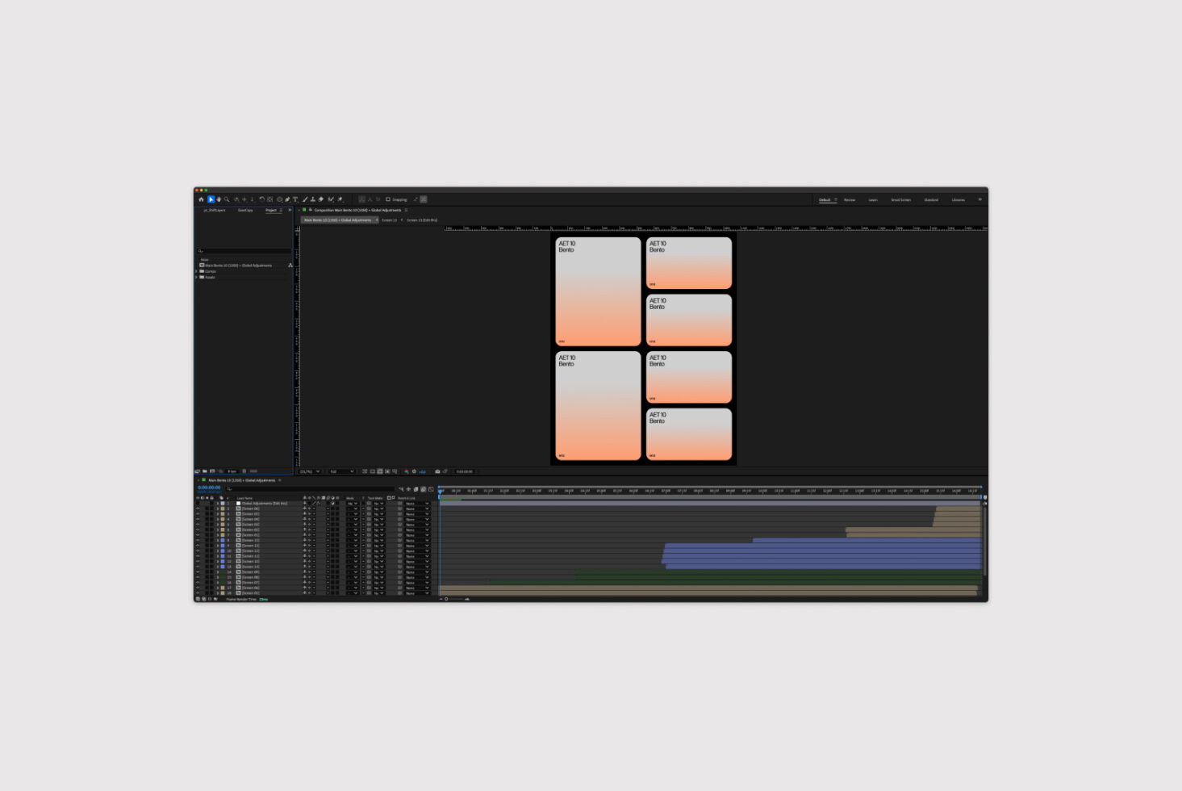The image size is (1182, 791).
Task: Click the label color swatch of layer 2
Action: point(223,508)
